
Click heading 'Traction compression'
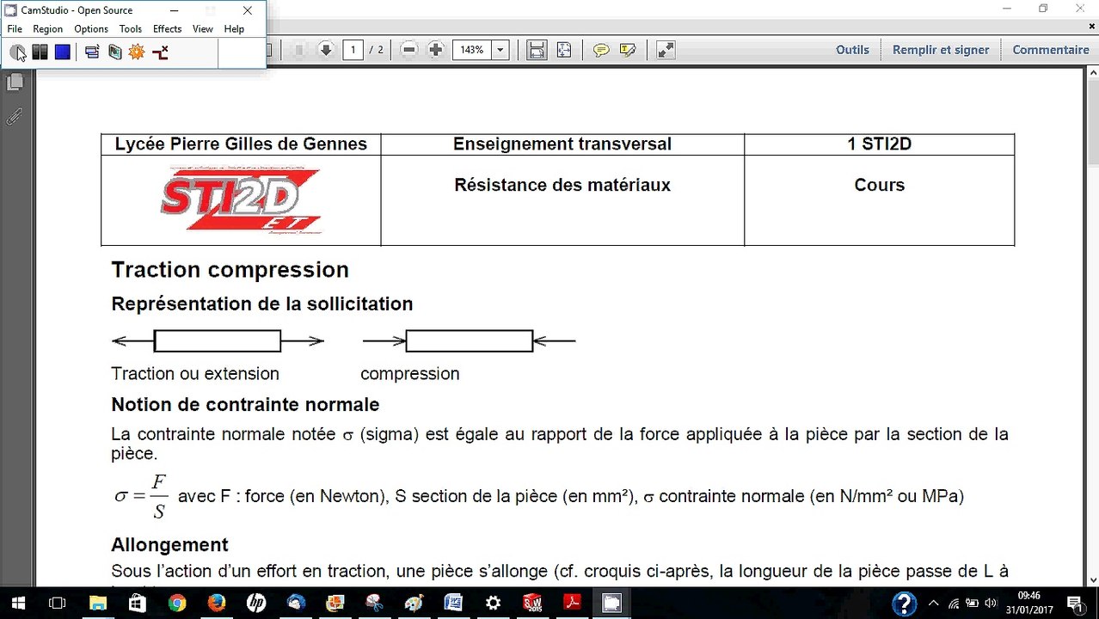tap(230, 270)
